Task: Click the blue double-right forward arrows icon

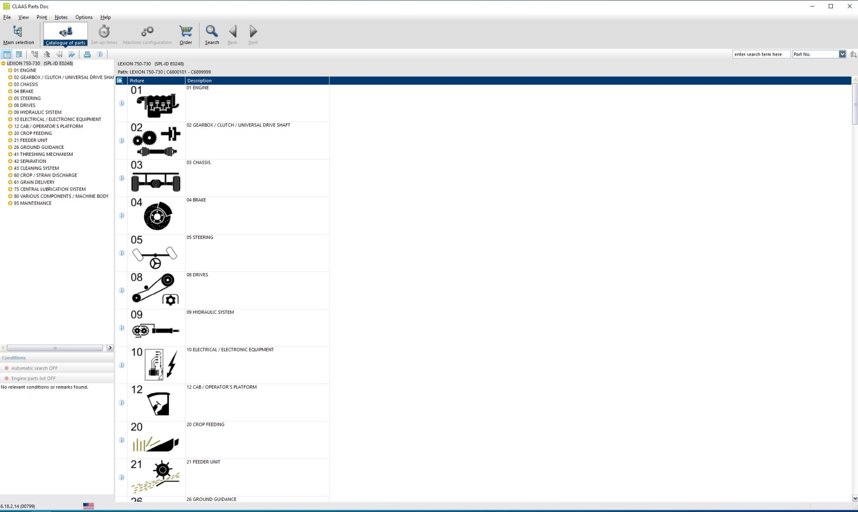Action: tap(71, 54)
